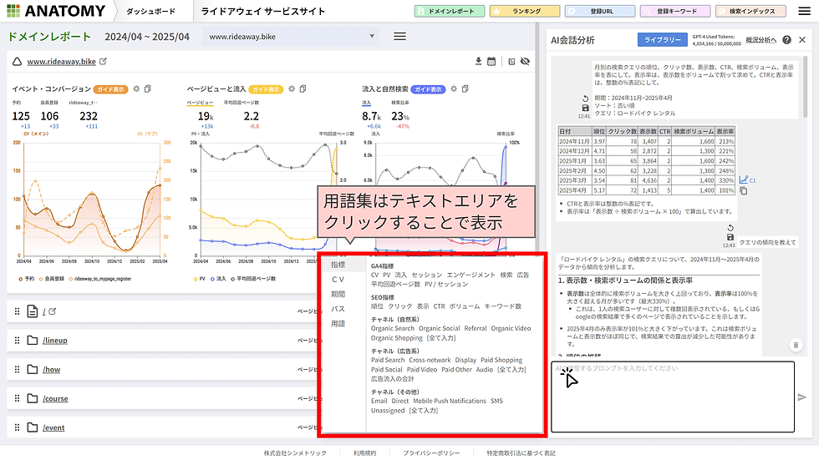Image resolution: width=819 pixels, height=460 pixels.
Task: Open settings gear for 流入と自然検索 chart
Action: point(454,88)
